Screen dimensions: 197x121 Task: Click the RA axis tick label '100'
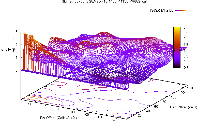coord(86,114)
